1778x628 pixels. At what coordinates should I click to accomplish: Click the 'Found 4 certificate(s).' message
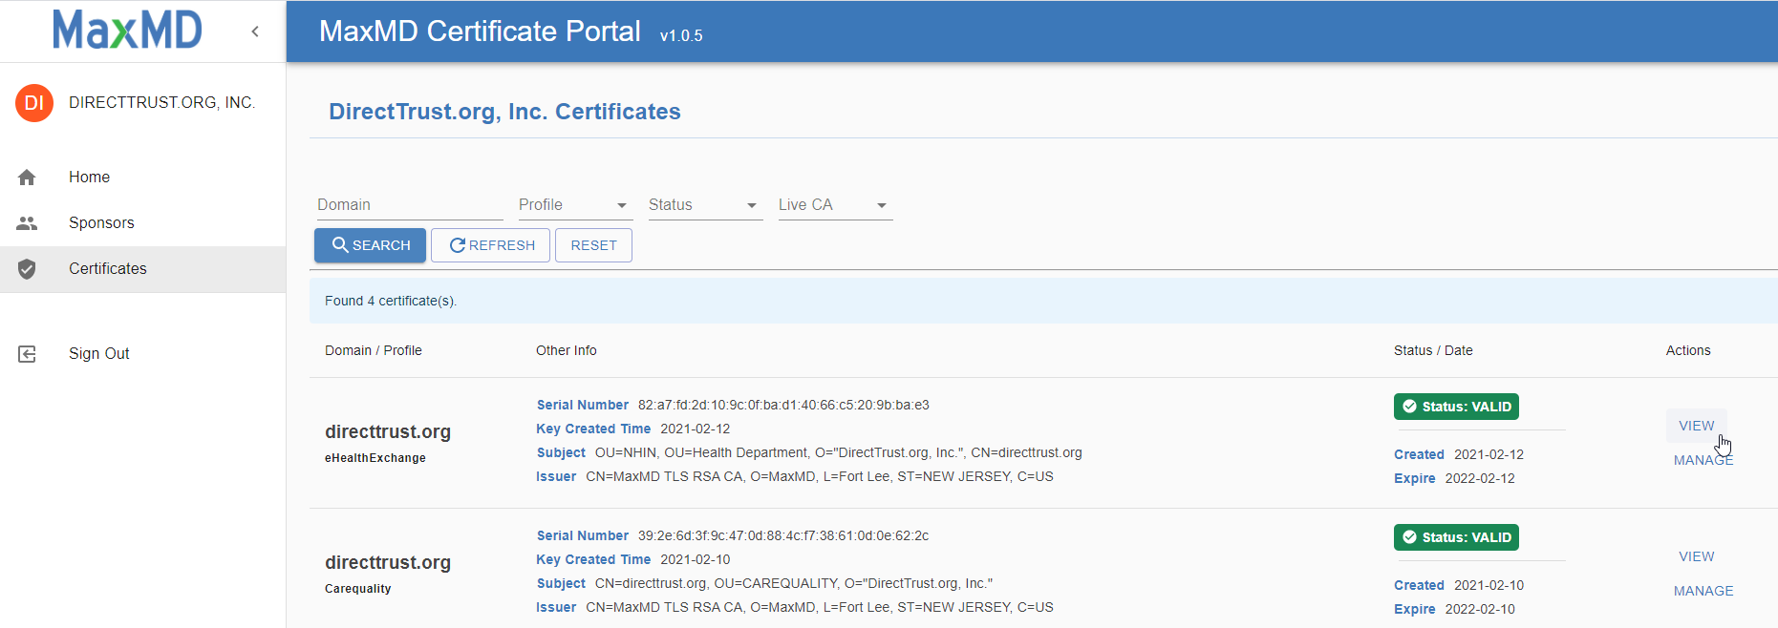pyautogui.click(x=391, y=302)
